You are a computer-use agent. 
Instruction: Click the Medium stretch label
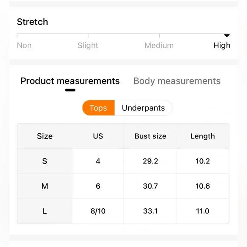click(x=159, y=46)
